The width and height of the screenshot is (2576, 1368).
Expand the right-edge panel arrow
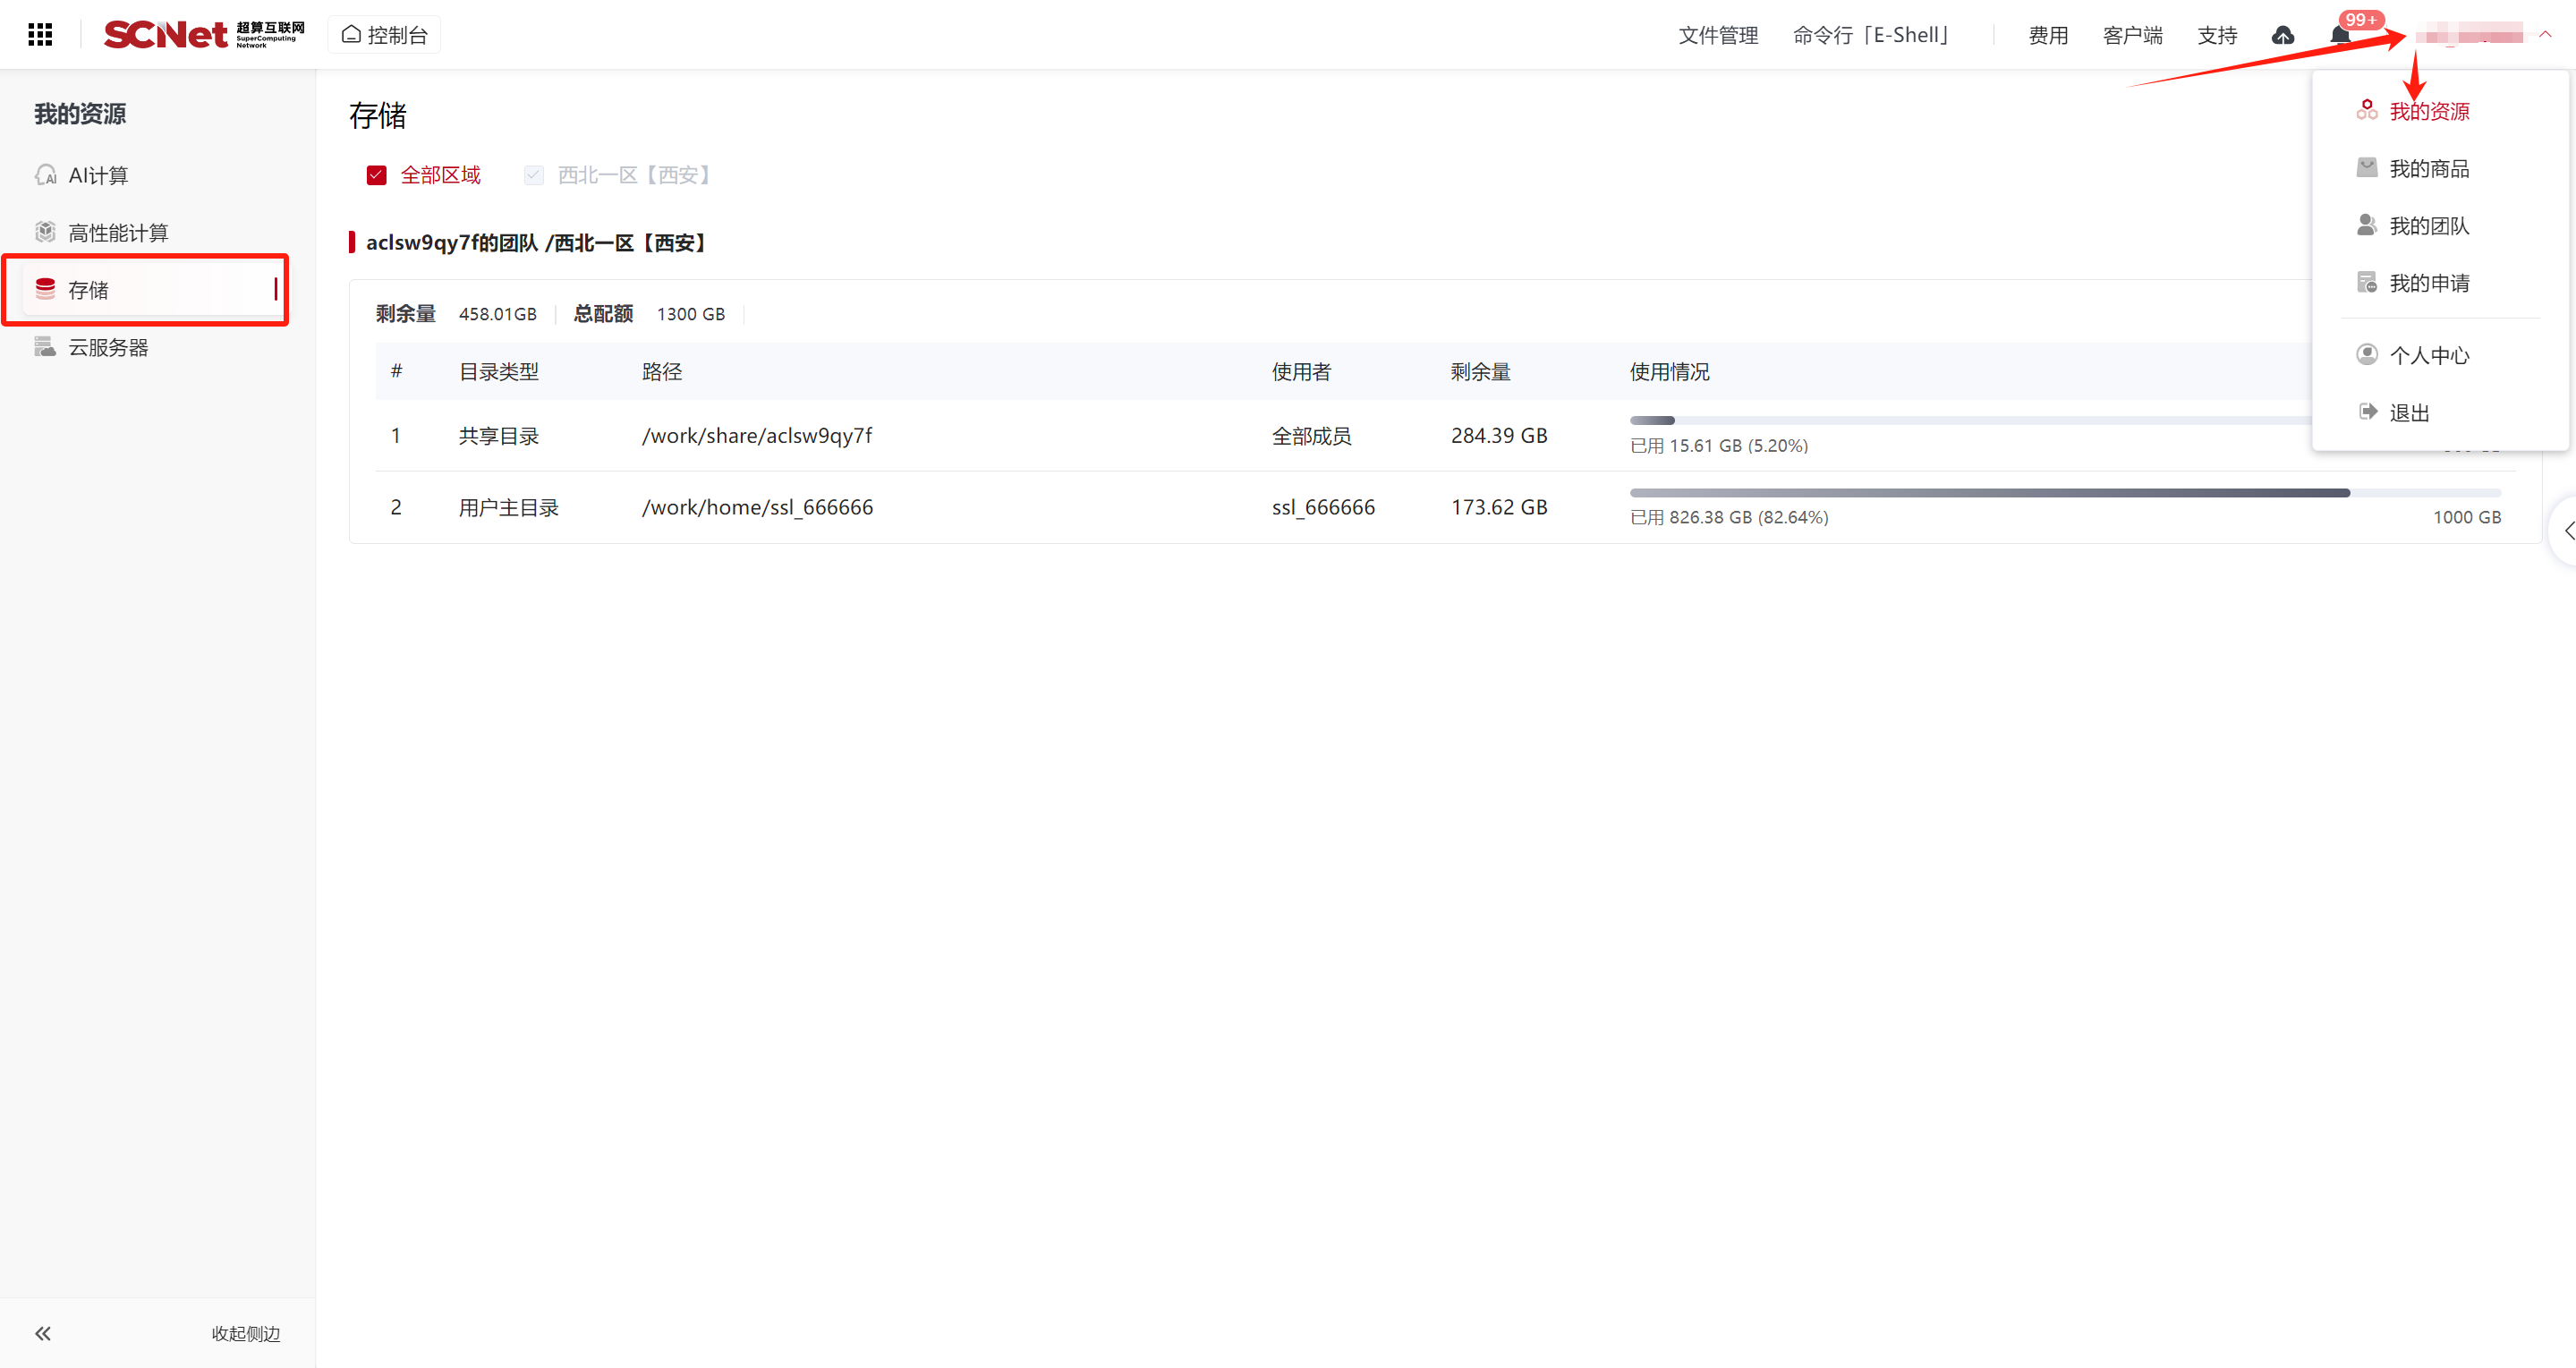click(2567, 531)
